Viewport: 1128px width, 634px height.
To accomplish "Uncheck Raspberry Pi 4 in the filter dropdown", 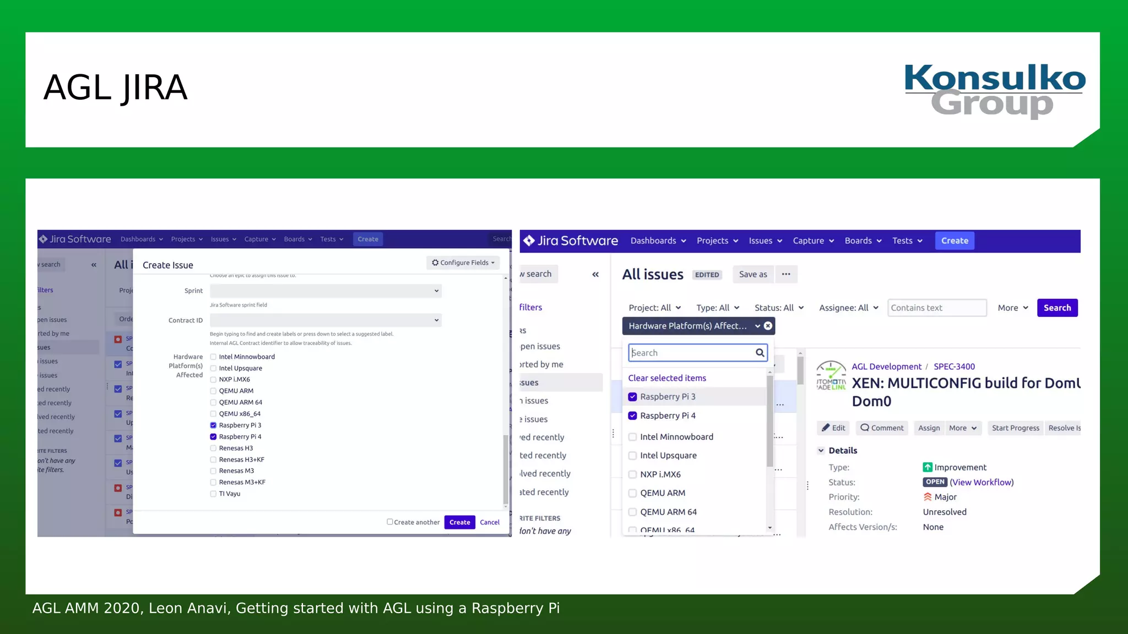I will click(x=632, y=416).
